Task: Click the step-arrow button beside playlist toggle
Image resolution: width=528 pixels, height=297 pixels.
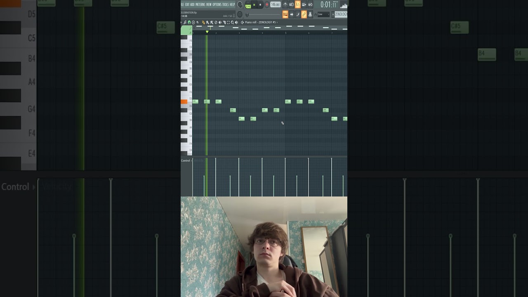Action: (291, 14)
